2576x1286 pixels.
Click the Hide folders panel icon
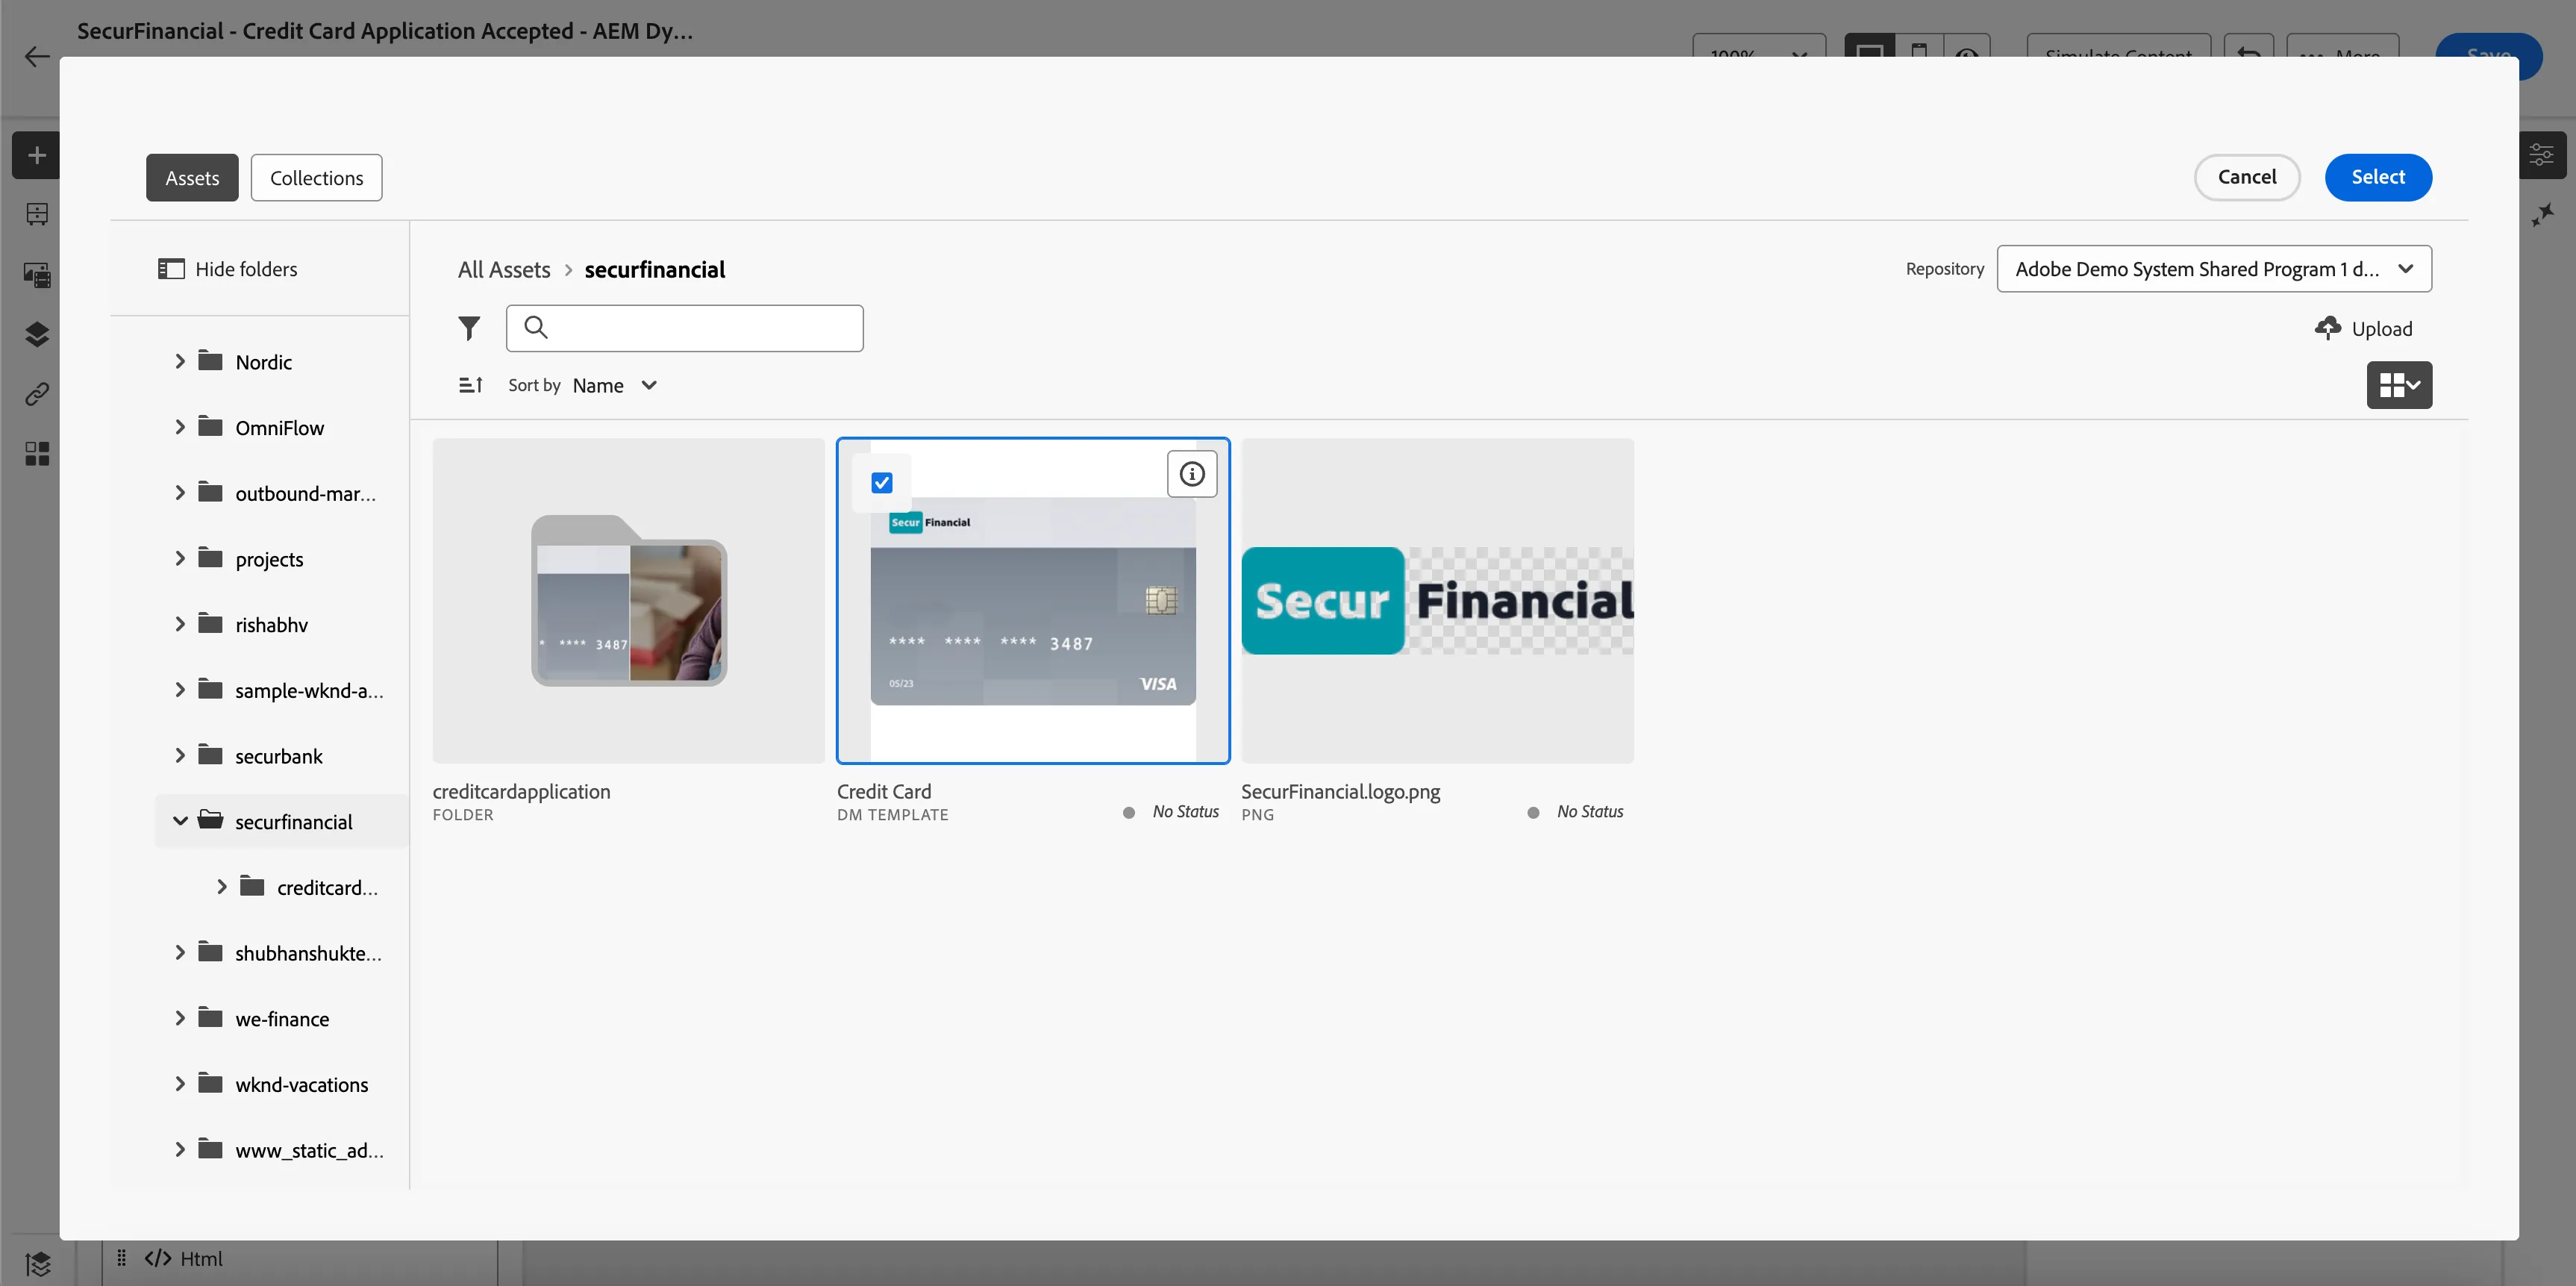pyautogui.click(x=171, y=269)
